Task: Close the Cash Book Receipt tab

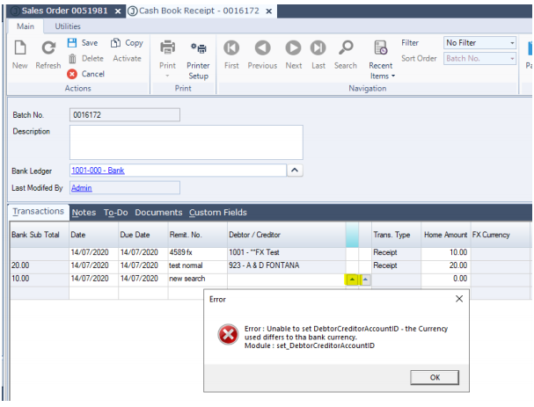Action: click(268, 11)
